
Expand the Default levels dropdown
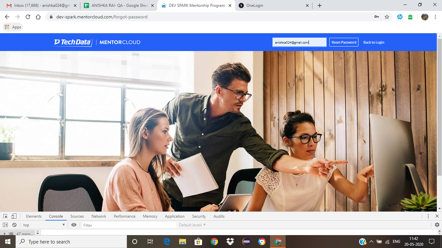coord(192,225)
